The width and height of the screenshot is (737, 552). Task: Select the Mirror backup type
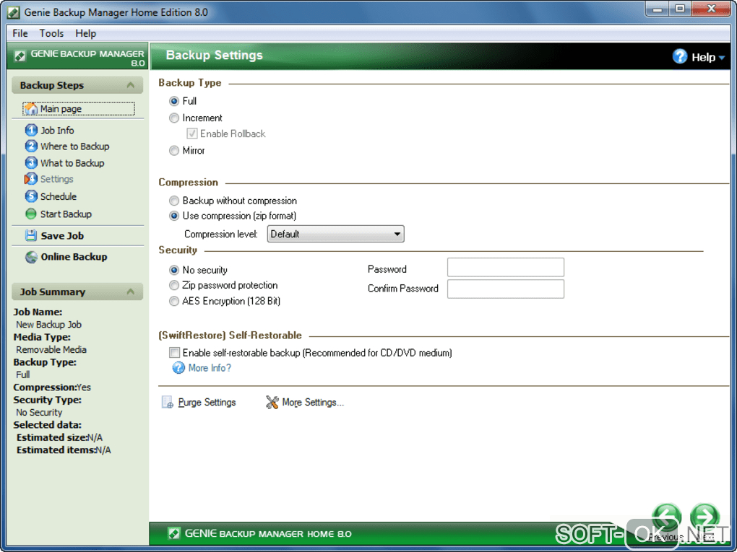click(174, 151)
